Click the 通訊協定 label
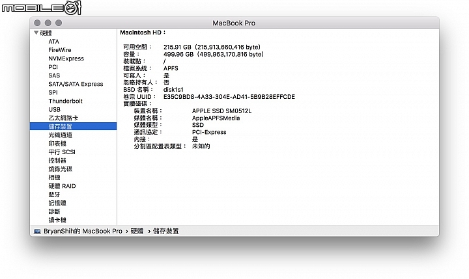 click(x=148, y=132)
